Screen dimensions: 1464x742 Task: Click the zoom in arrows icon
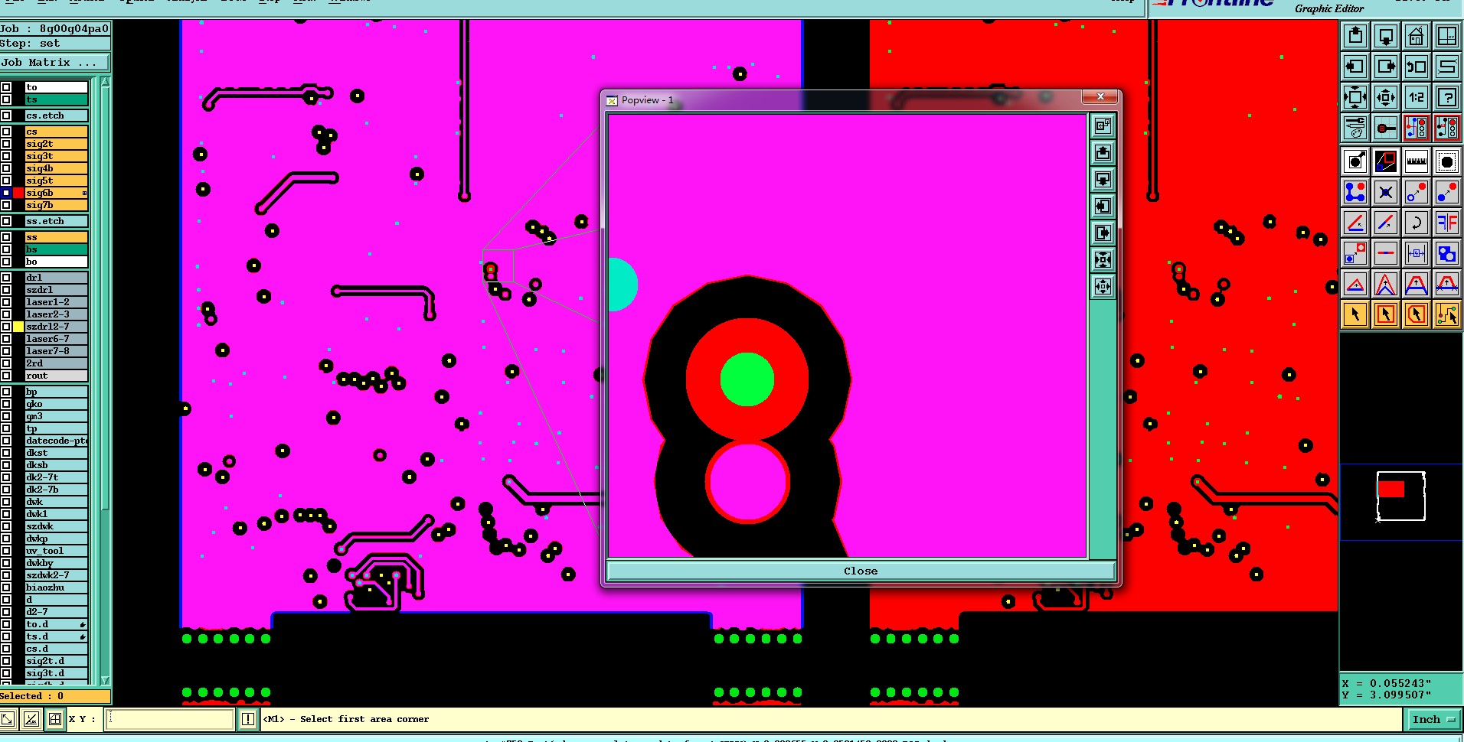(1355, 97)
